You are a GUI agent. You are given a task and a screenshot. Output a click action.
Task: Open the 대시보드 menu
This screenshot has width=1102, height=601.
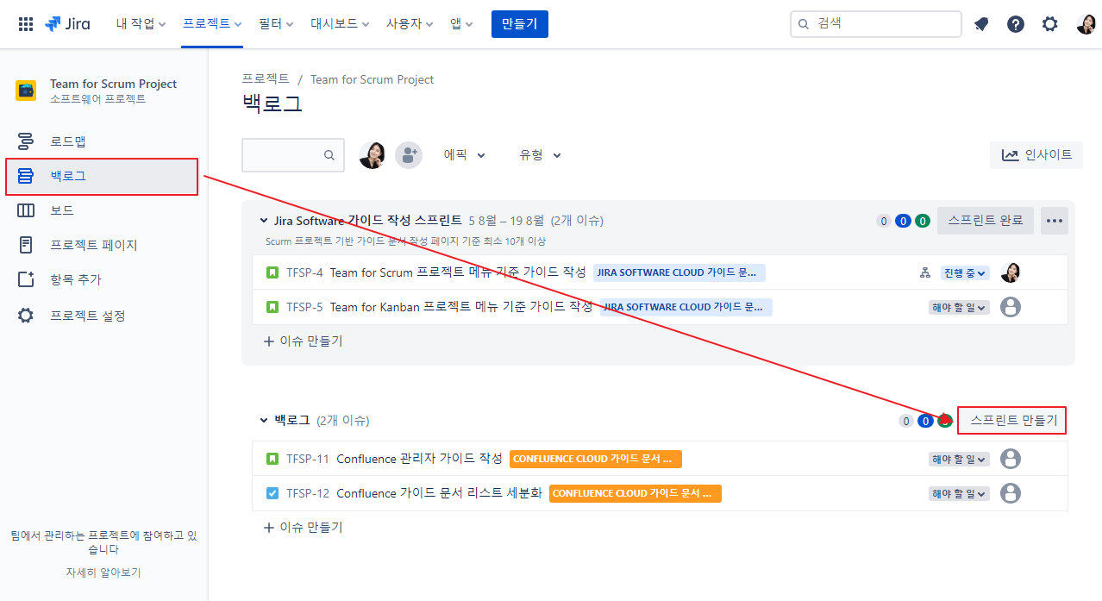coord(340,24)
